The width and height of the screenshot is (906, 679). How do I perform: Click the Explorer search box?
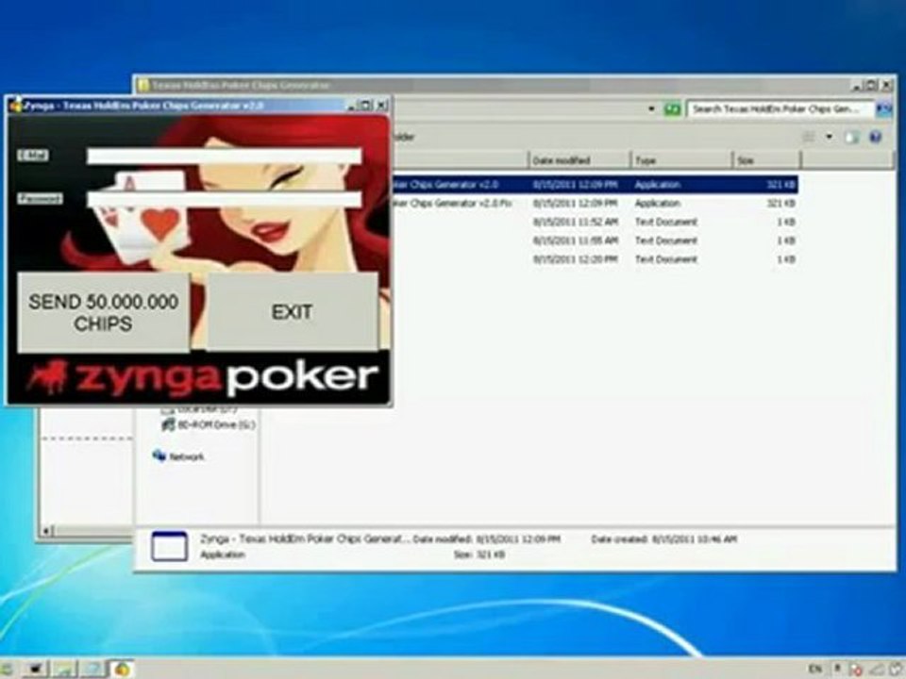click(x=780, y=108)
